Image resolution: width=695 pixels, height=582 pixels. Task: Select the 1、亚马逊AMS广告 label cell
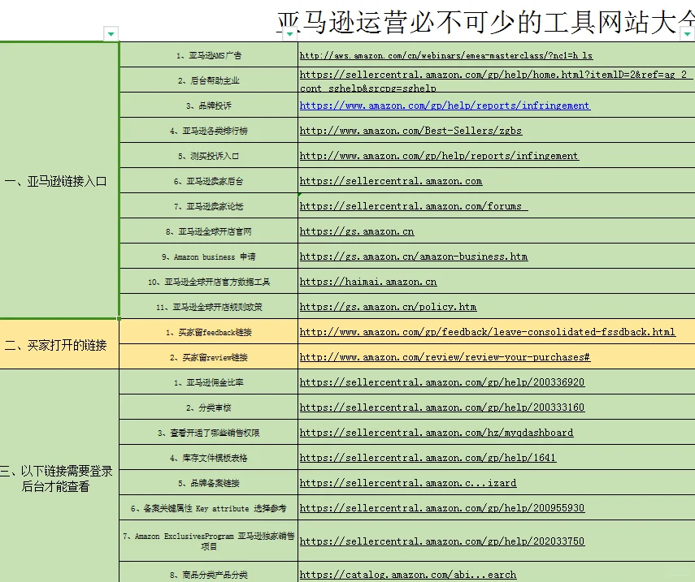[208, 54]
